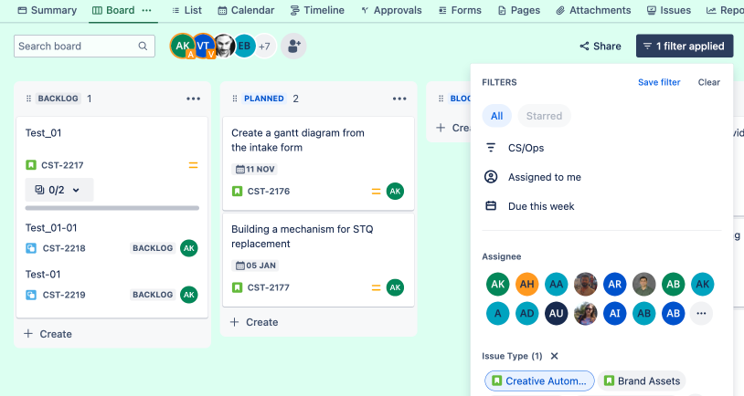
Task: Filter by assignee AH
Action: [527, 284]
